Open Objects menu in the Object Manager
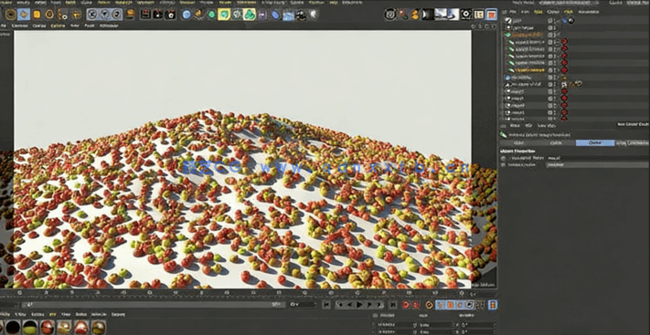650x335 pixels. pos(553,12)
